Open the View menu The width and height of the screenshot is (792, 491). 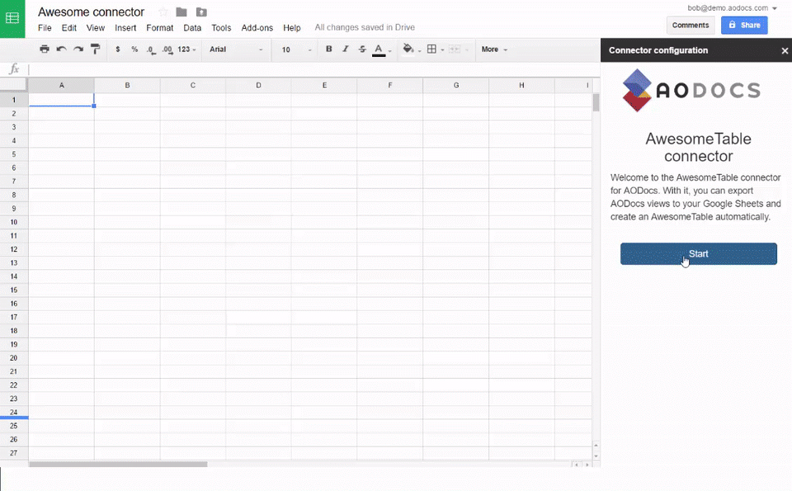click(96, 28)
